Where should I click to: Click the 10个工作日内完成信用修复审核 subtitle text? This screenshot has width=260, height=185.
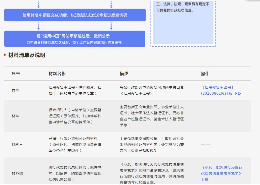pos(74,42)
